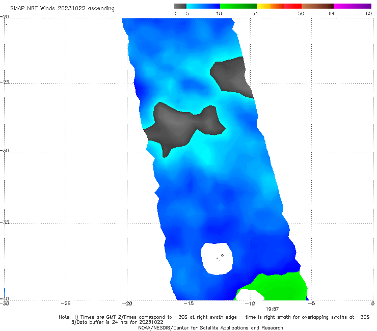Image resolution: width=377 pixels, height=331 pixels.
Task: Click the colorbar label '64'
Action: 332,14
